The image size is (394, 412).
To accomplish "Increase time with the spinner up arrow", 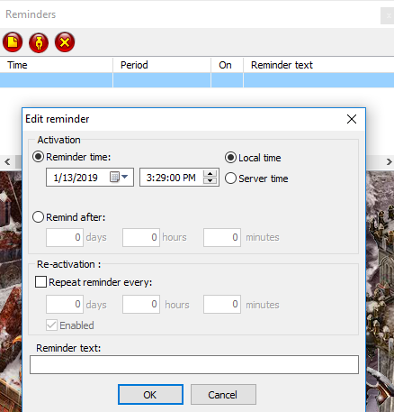I will pos(210,174).
